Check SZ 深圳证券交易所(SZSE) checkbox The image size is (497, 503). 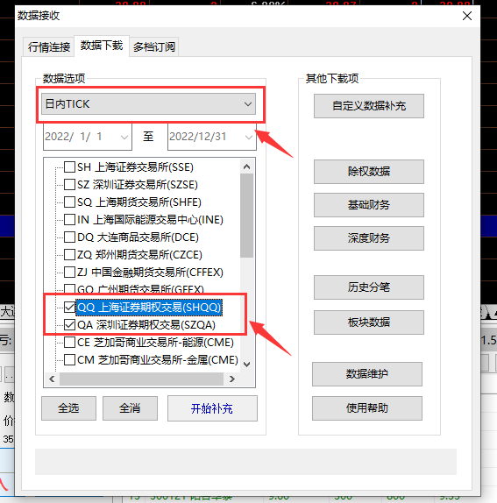tap(69, 184)
